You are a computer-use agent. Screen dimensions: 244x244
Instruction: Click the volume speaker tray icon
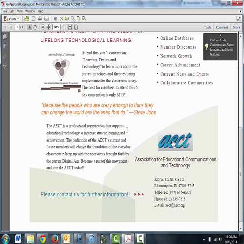pyautogui.click(x=220, y=239)
